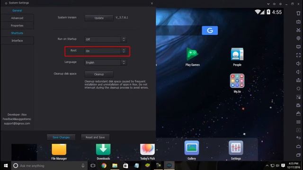Image resolution: width=303 pixels, height=170 pixels.
Task: Open the General settings tab
Action: (17, 10)
